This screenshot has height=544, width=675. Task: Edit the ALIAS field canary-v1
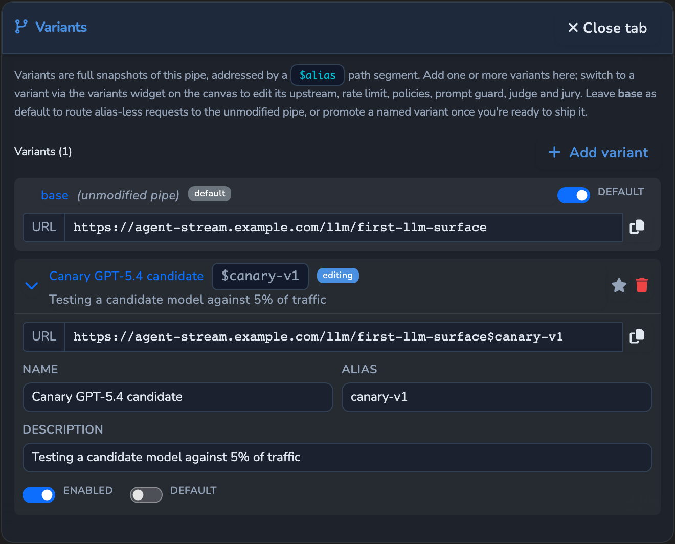click(x=497, y=397)
